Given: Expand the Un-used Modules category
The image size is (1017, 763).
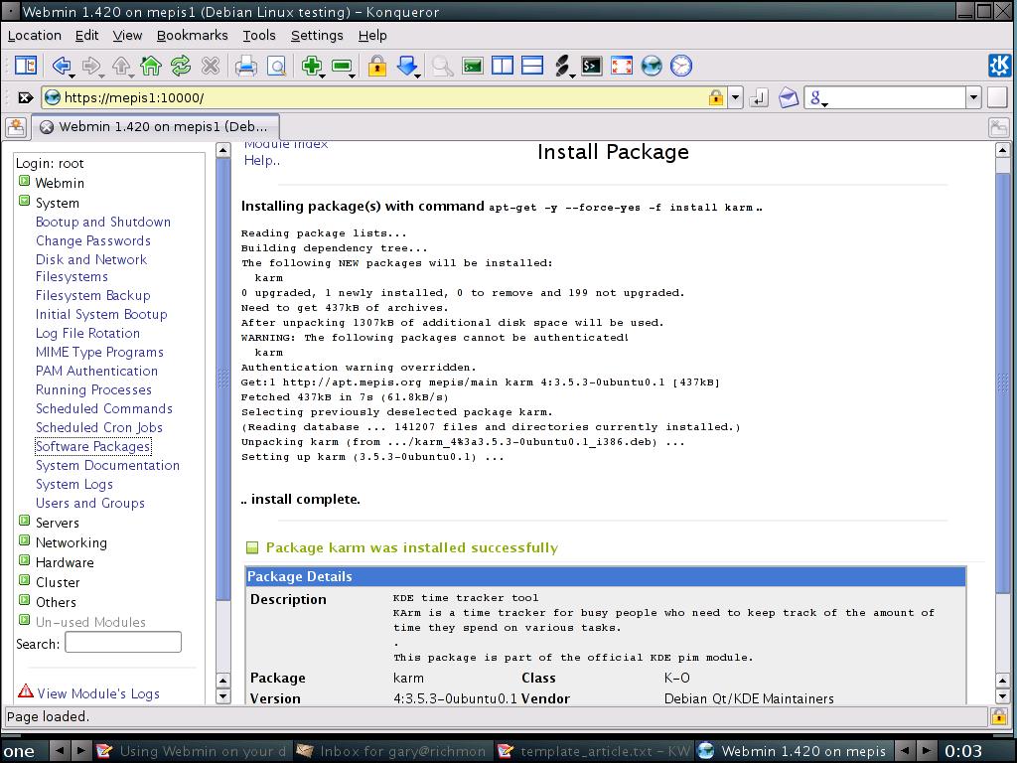Looking at the screenshot, I should (x=24, y=620).
